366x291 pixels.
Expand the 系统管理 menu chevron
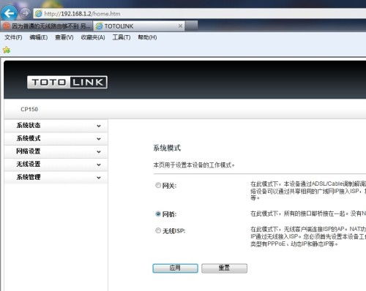(x=99, y=178)
